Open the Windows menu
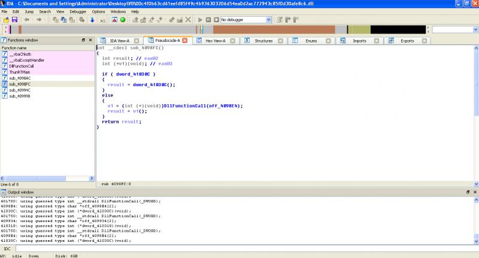This screenshot has height=258, width=479. coord(118,11)
